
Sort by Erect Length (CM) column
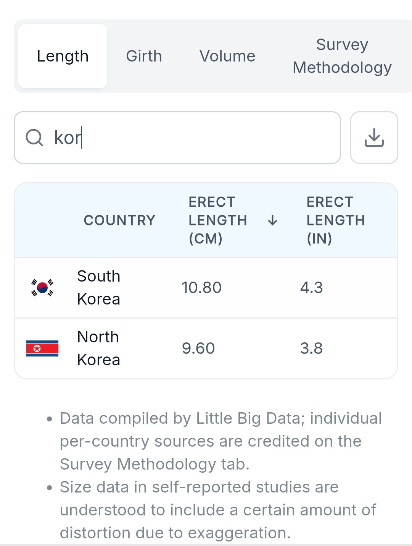(x=218, y=220)
